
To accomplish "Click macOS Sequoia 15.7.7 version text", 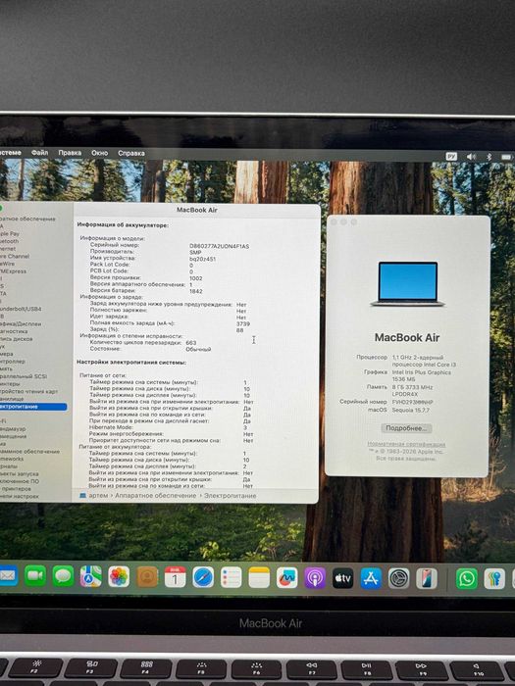I will point(410,410).
